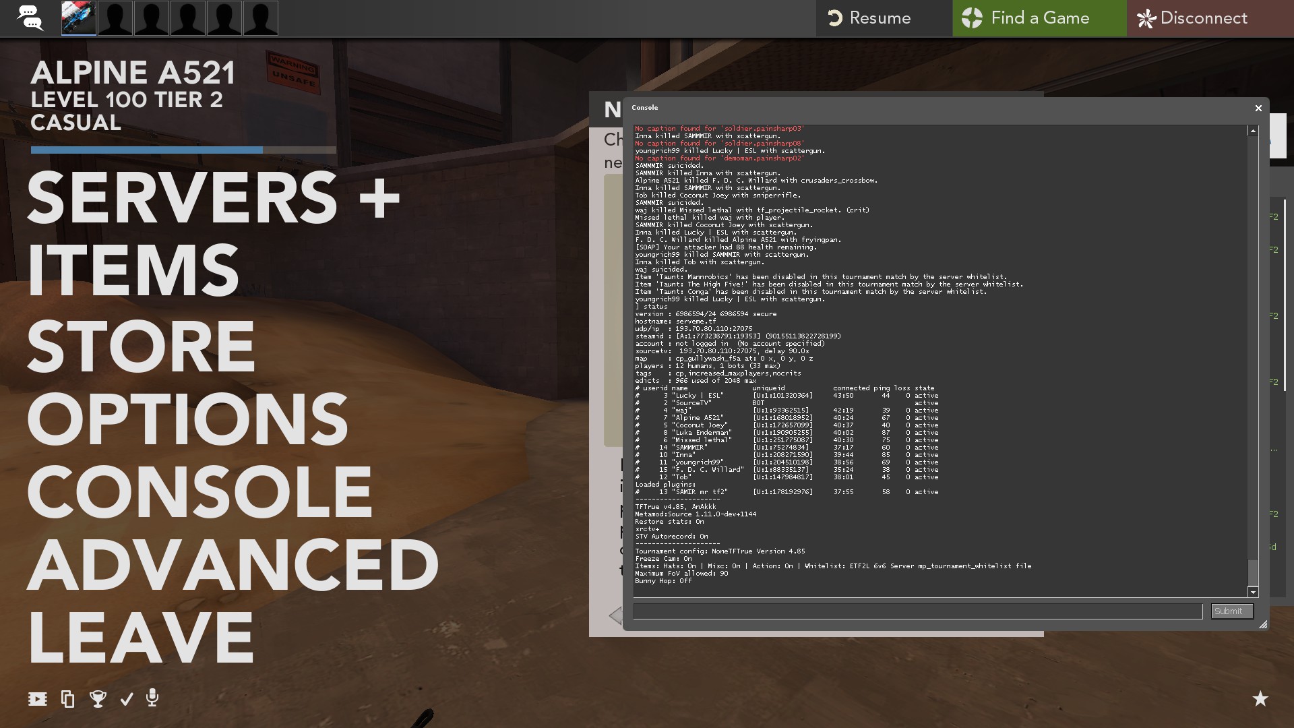This screenshot has width=1294, height=728.
Task: Open the copy/documents icon at bottom
Action: 67,699
